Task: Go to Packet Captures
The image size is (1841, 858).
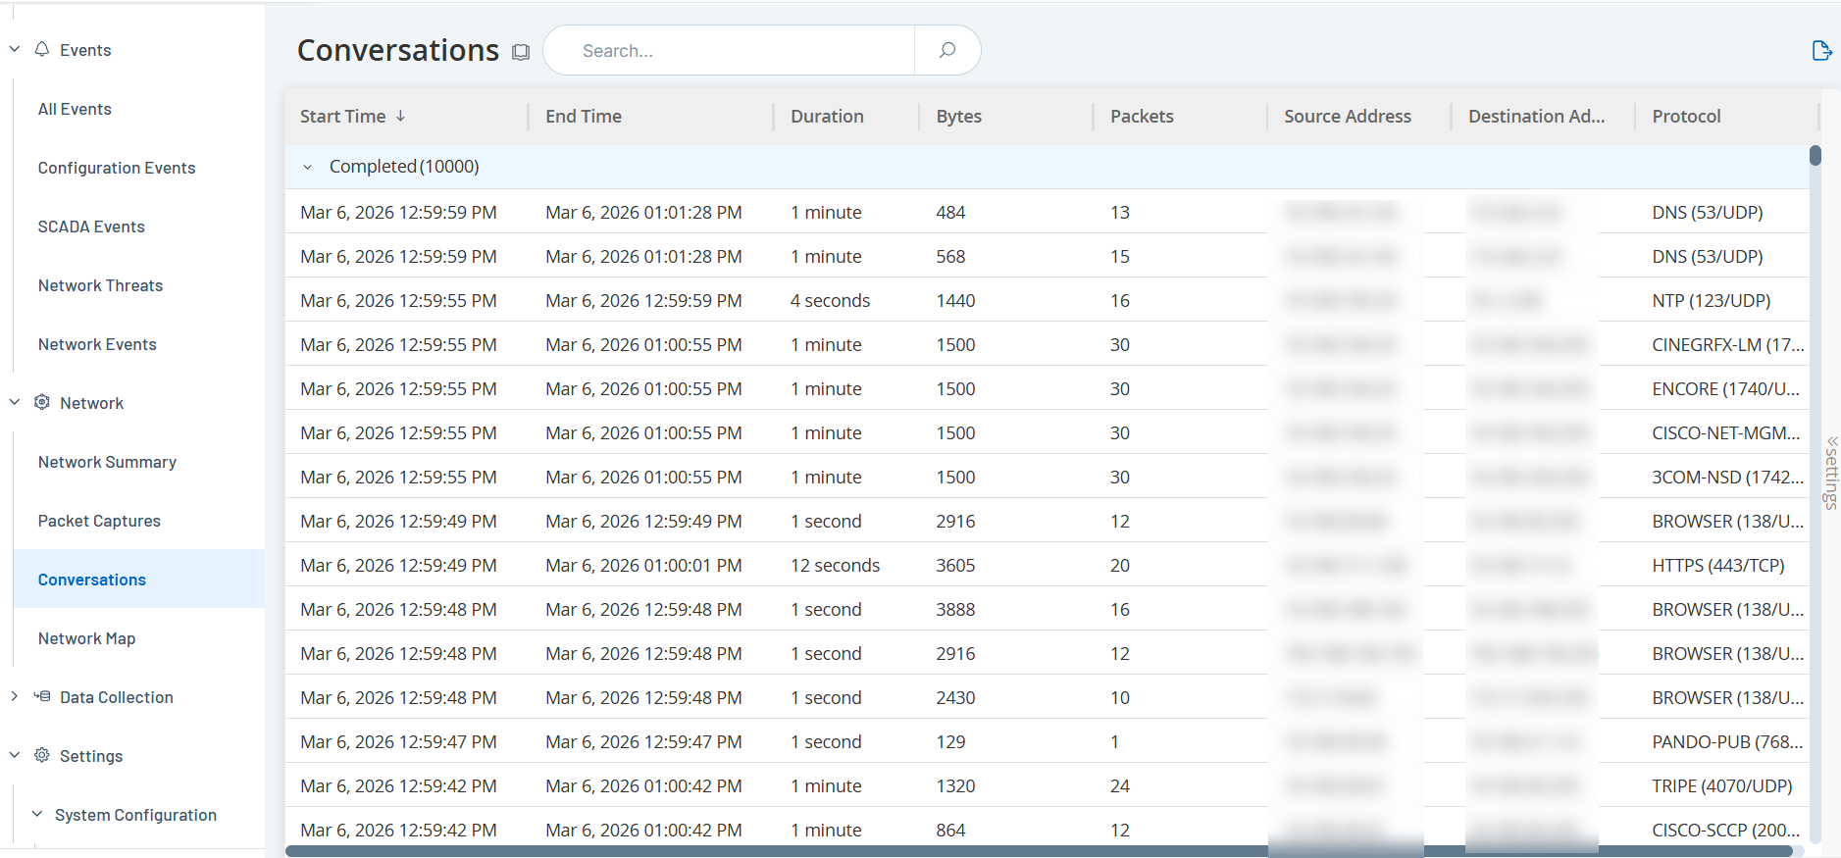Action: [99, 521]
